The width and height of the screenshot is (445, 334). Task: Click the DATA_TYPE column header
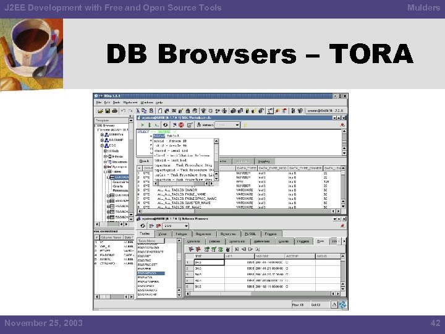click(247, 168)
